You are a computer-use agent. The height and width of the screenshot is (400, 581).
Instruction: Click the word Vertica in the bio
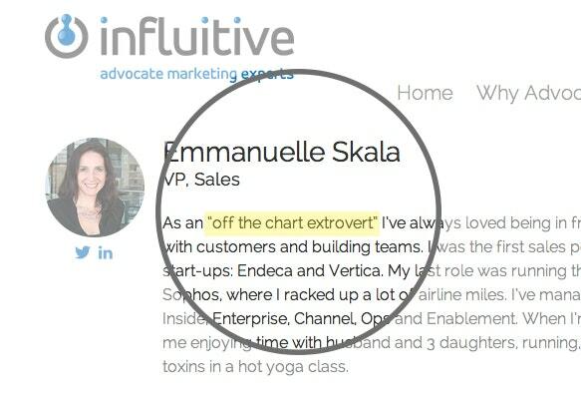pos(356,271)
